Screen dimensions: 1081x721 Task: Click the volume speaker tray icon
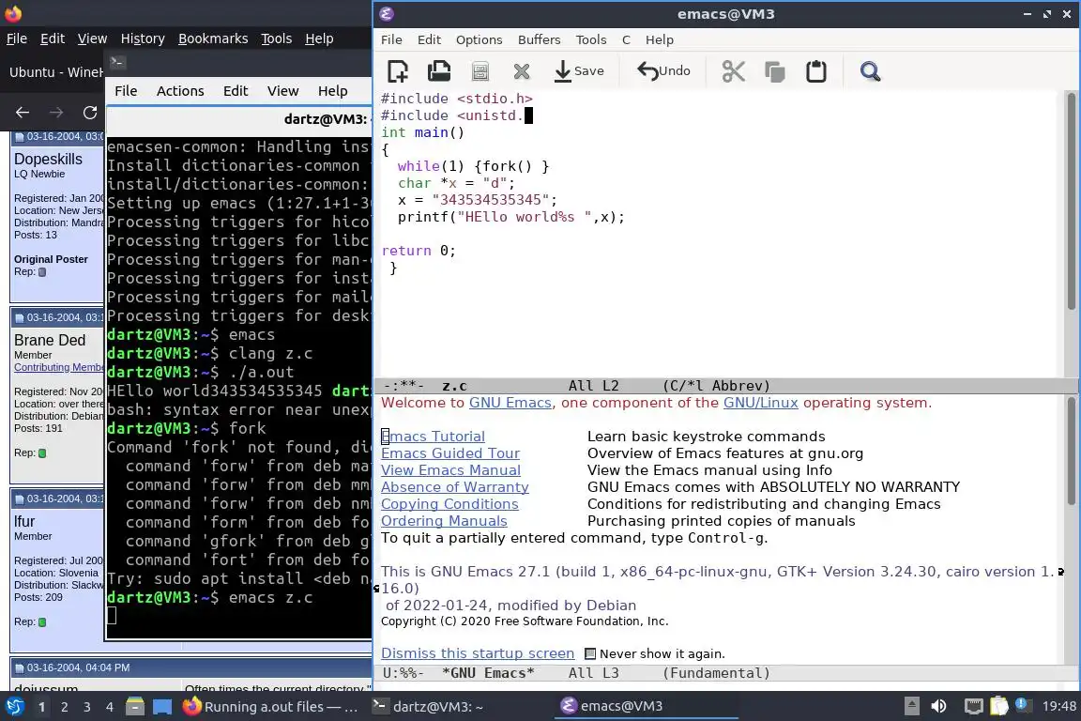point(938,707)
